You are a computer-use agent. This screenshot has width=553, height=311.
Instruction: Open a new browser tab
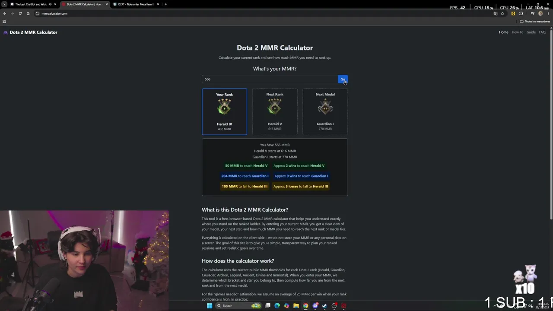click(x=165, y=4)
